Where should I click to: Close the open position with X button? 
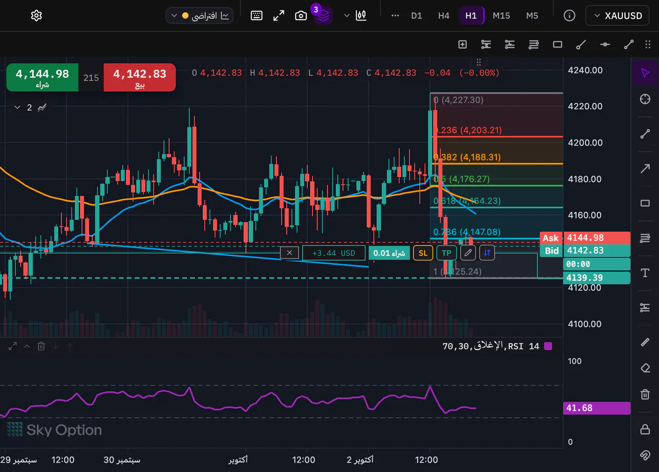point(289,253)
